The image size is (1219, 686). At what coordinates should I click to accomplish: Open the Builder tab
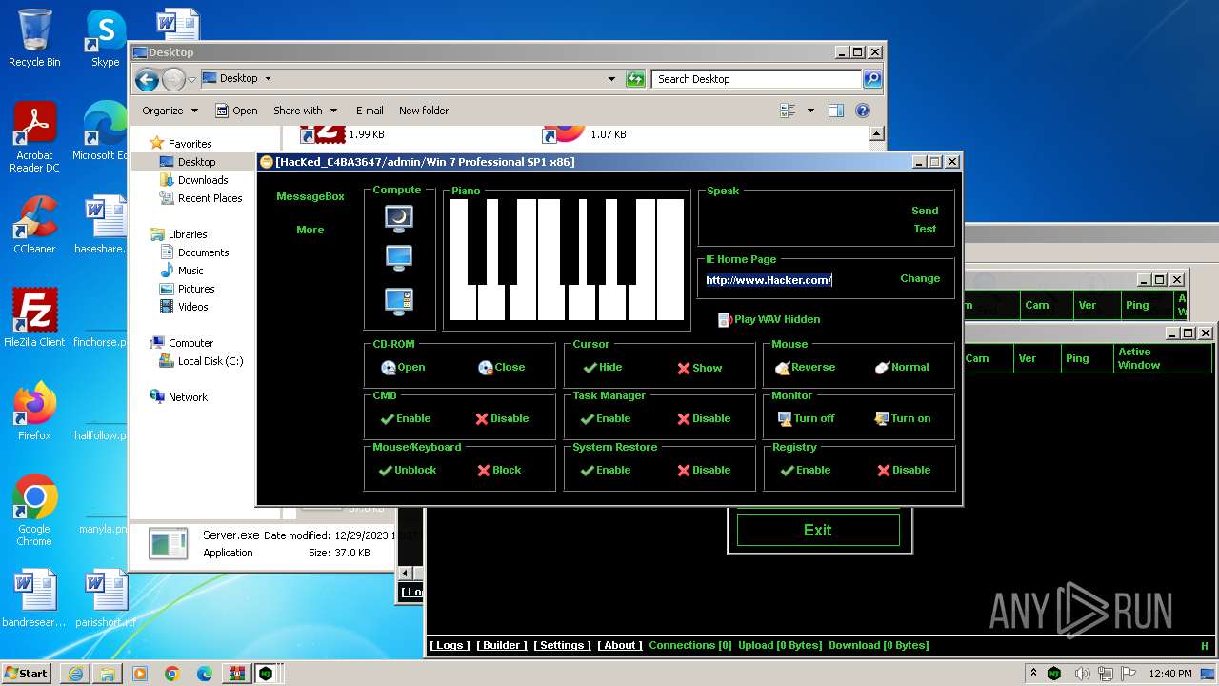(x=501, y=645)
